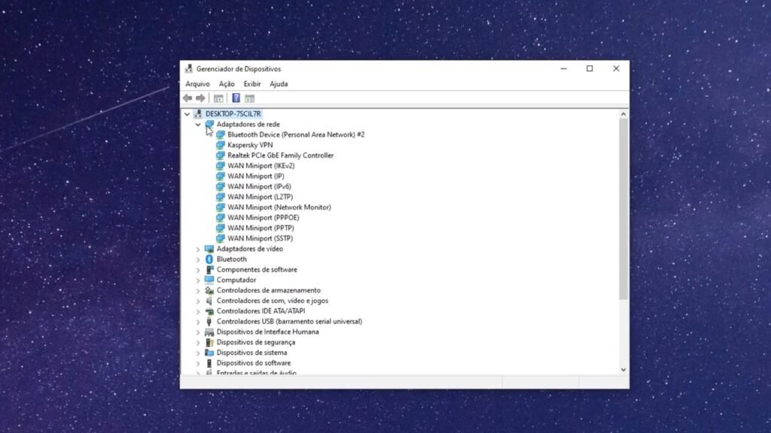Screen dimensions: 771x433
Task: Click the Controladores de armazenamento icon
Action: coord(209,290)
